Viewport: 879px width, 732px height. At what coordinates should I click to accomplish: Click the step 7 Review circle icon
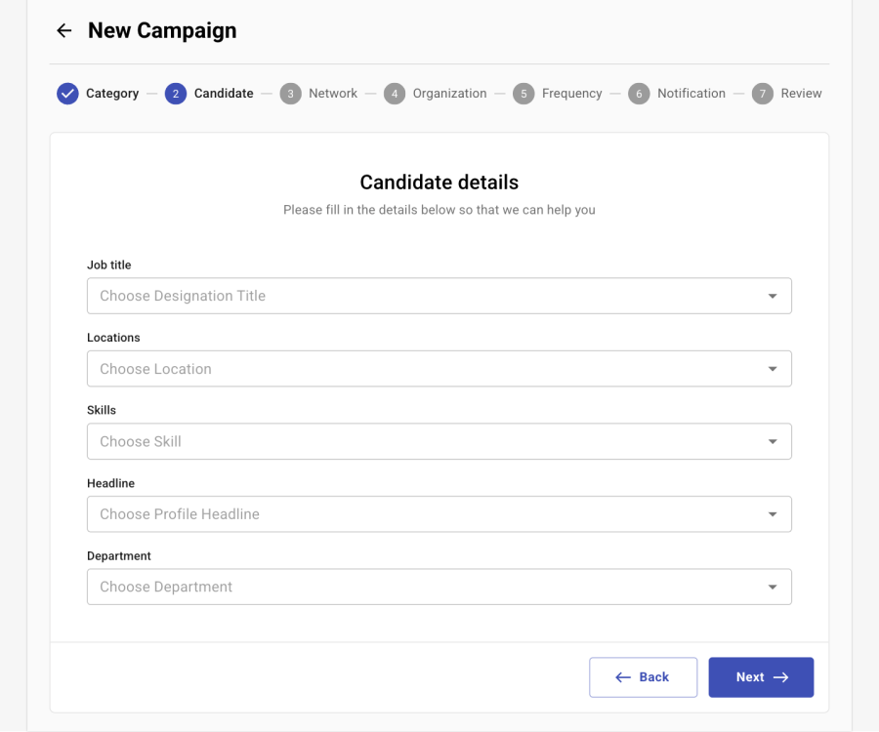(x=763, y=94)
